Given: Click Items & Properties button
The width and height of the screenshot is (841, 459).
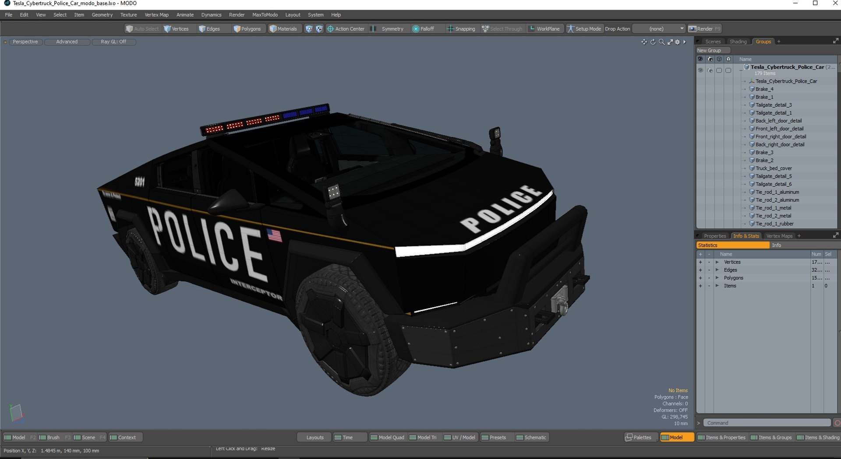Looking at the screenshot, I should [x=721, y=437].
